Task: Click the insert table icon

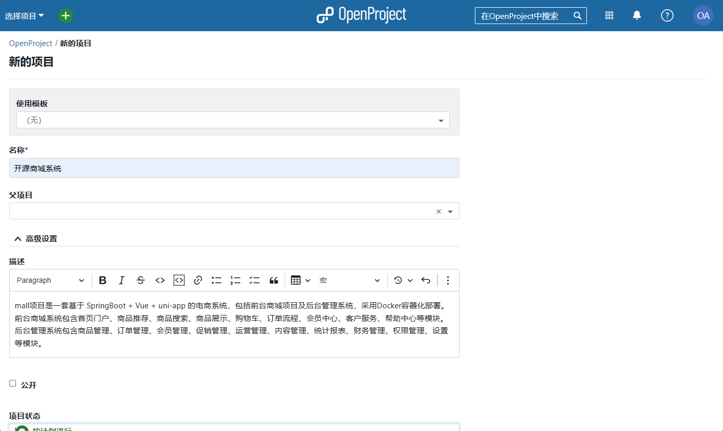Action: pyautogui.click(x=296, y=280)
